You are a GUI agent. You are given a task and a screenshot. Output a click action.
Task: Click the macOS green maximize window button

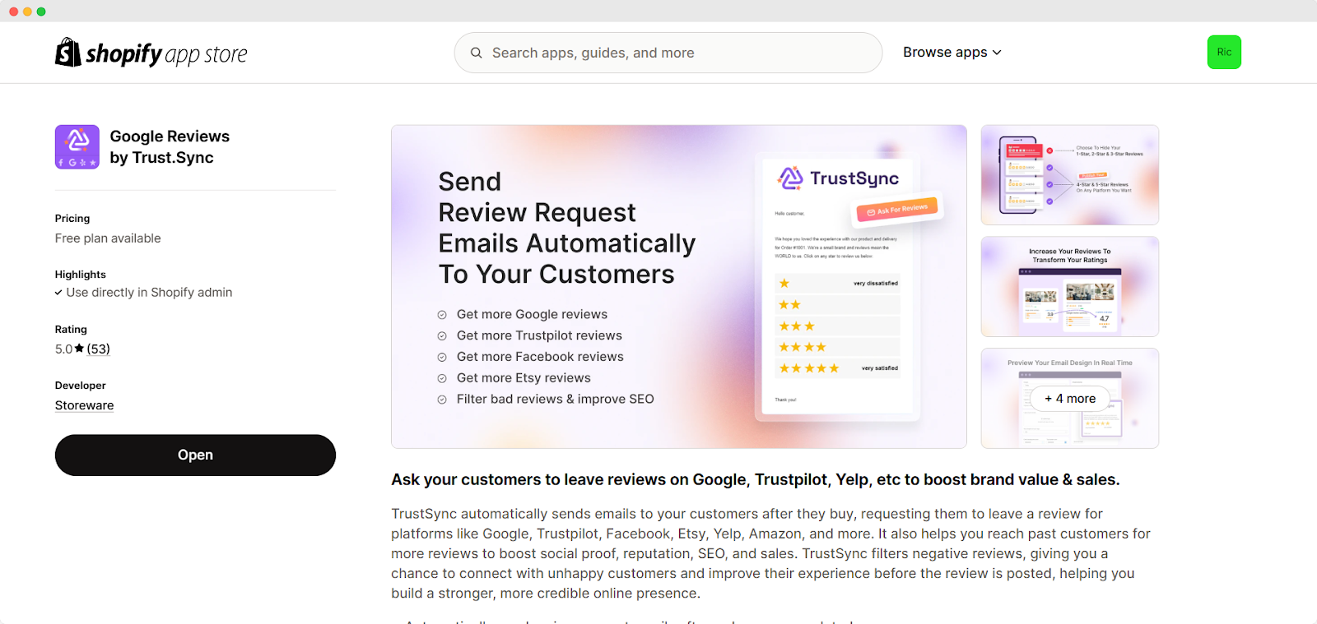41,12
